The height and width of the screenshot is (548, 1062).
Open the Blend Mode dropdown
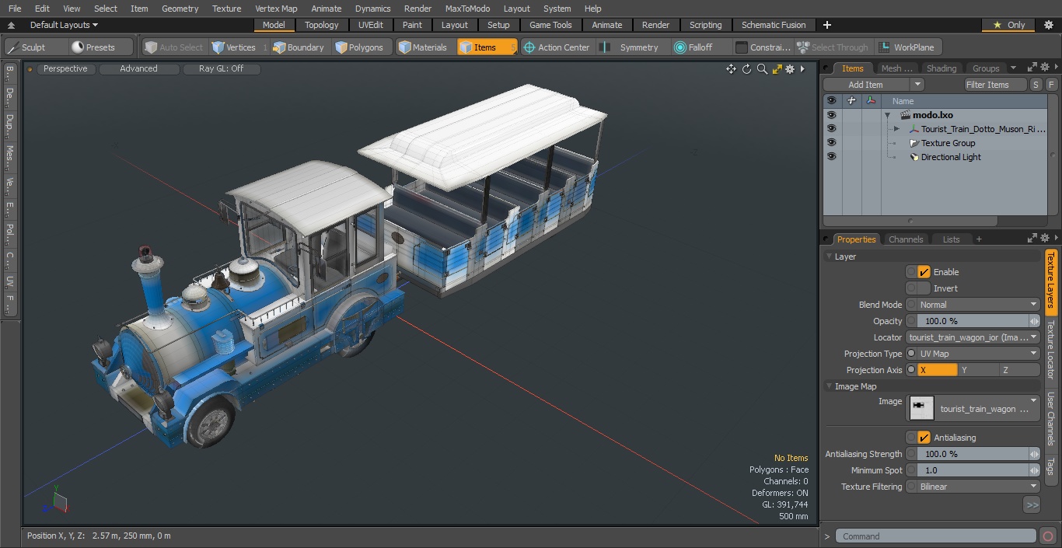tap(978, 305)
